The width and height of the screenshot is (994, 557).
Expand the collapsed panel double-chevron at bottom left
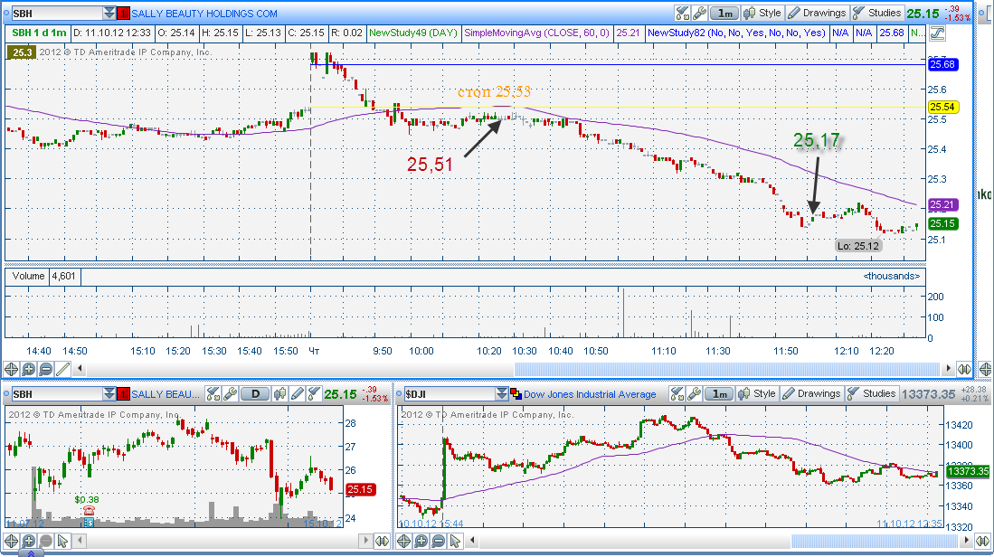pyautogui.click(x=31, y=553)
